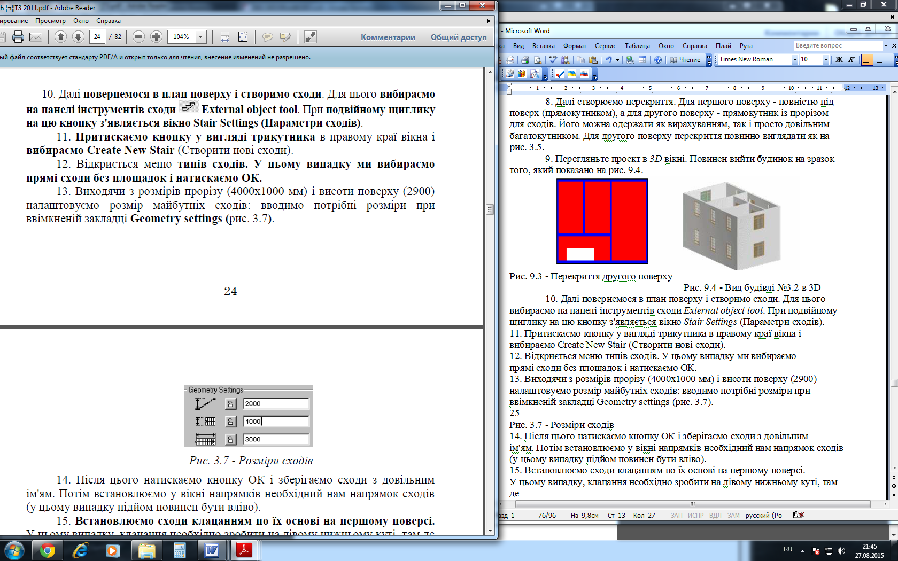This screenshot has height=561, width=898.
Task: Toggle italic К formatting in Word
Action: (851, 59)
